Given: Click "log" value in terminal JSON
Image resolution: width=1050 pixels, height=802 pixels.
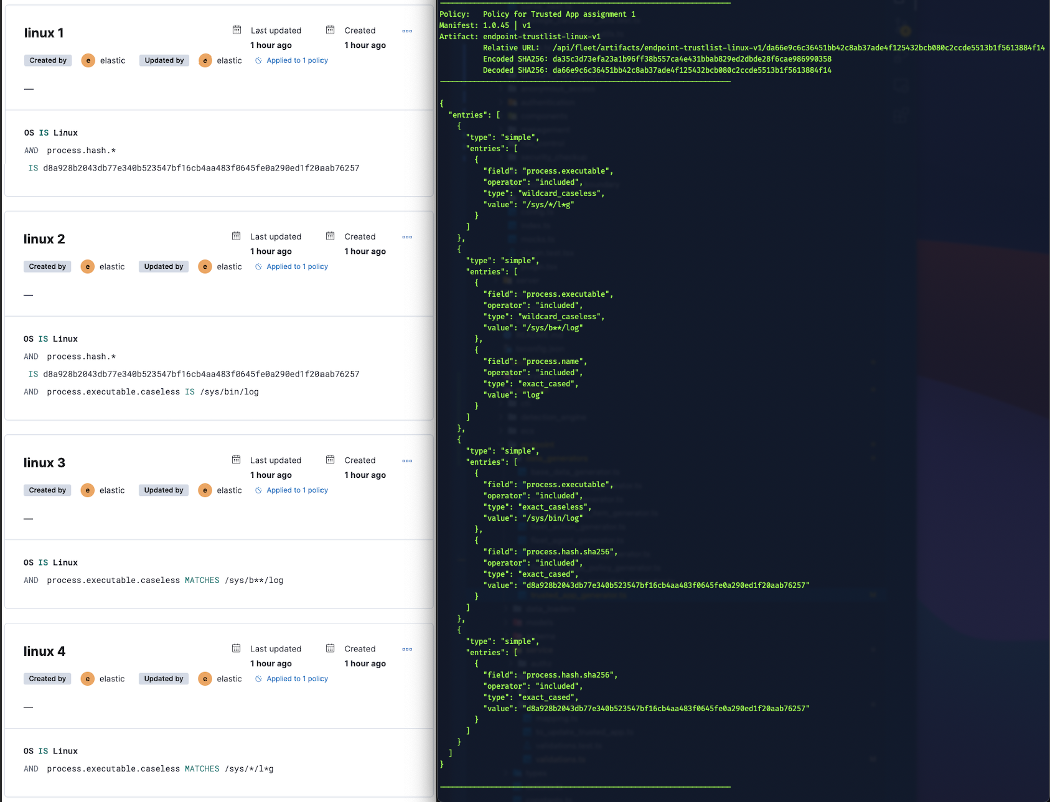Looking at the screenshot, I should [x=533, y=395].
